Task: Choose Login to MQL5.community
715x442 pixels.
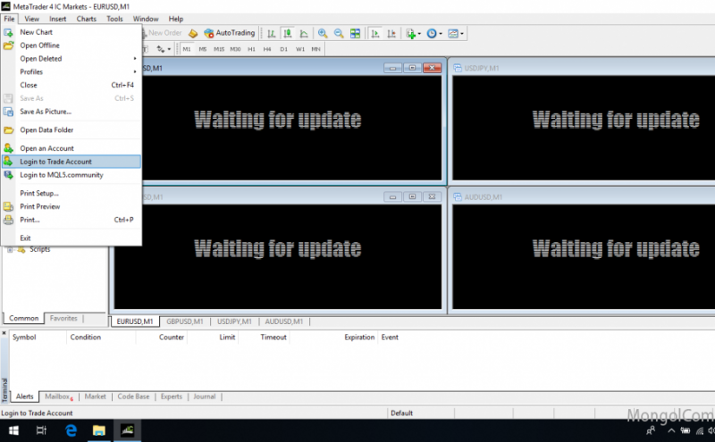Action: click(x=71, y=174)
